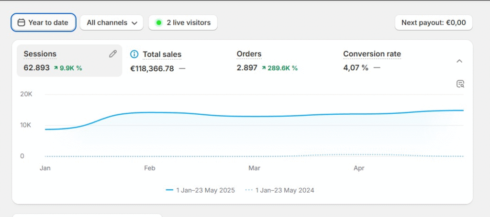The width and height of the screenshot is (490, 217).
Task: Select the Total sales metric heading
Action: [162, 54]
